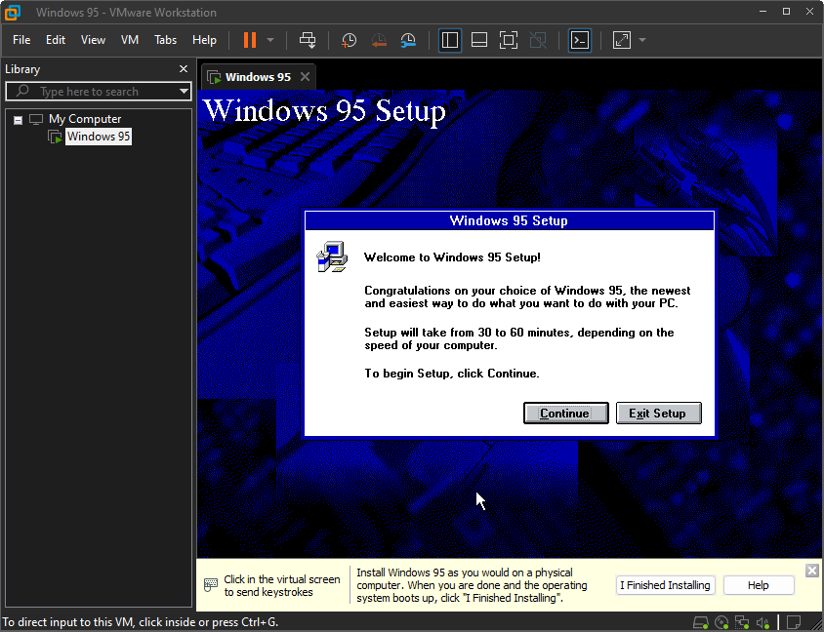Close the Library panel
The image size is (824, 632).
(x=184, y=69)
